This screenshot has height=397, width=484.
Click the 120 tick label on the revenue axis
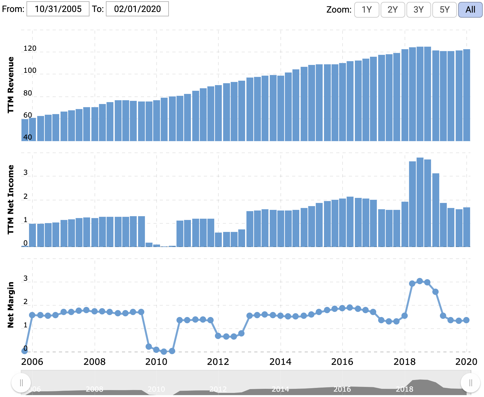point(30,49)
